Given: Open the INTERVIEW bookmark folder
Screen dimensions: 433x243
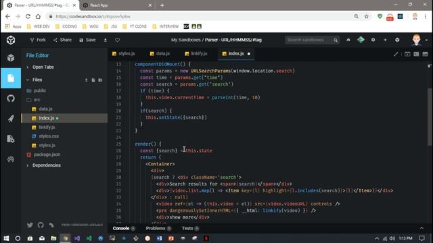Looking at the screenshot, I should (x=165, y=26).
